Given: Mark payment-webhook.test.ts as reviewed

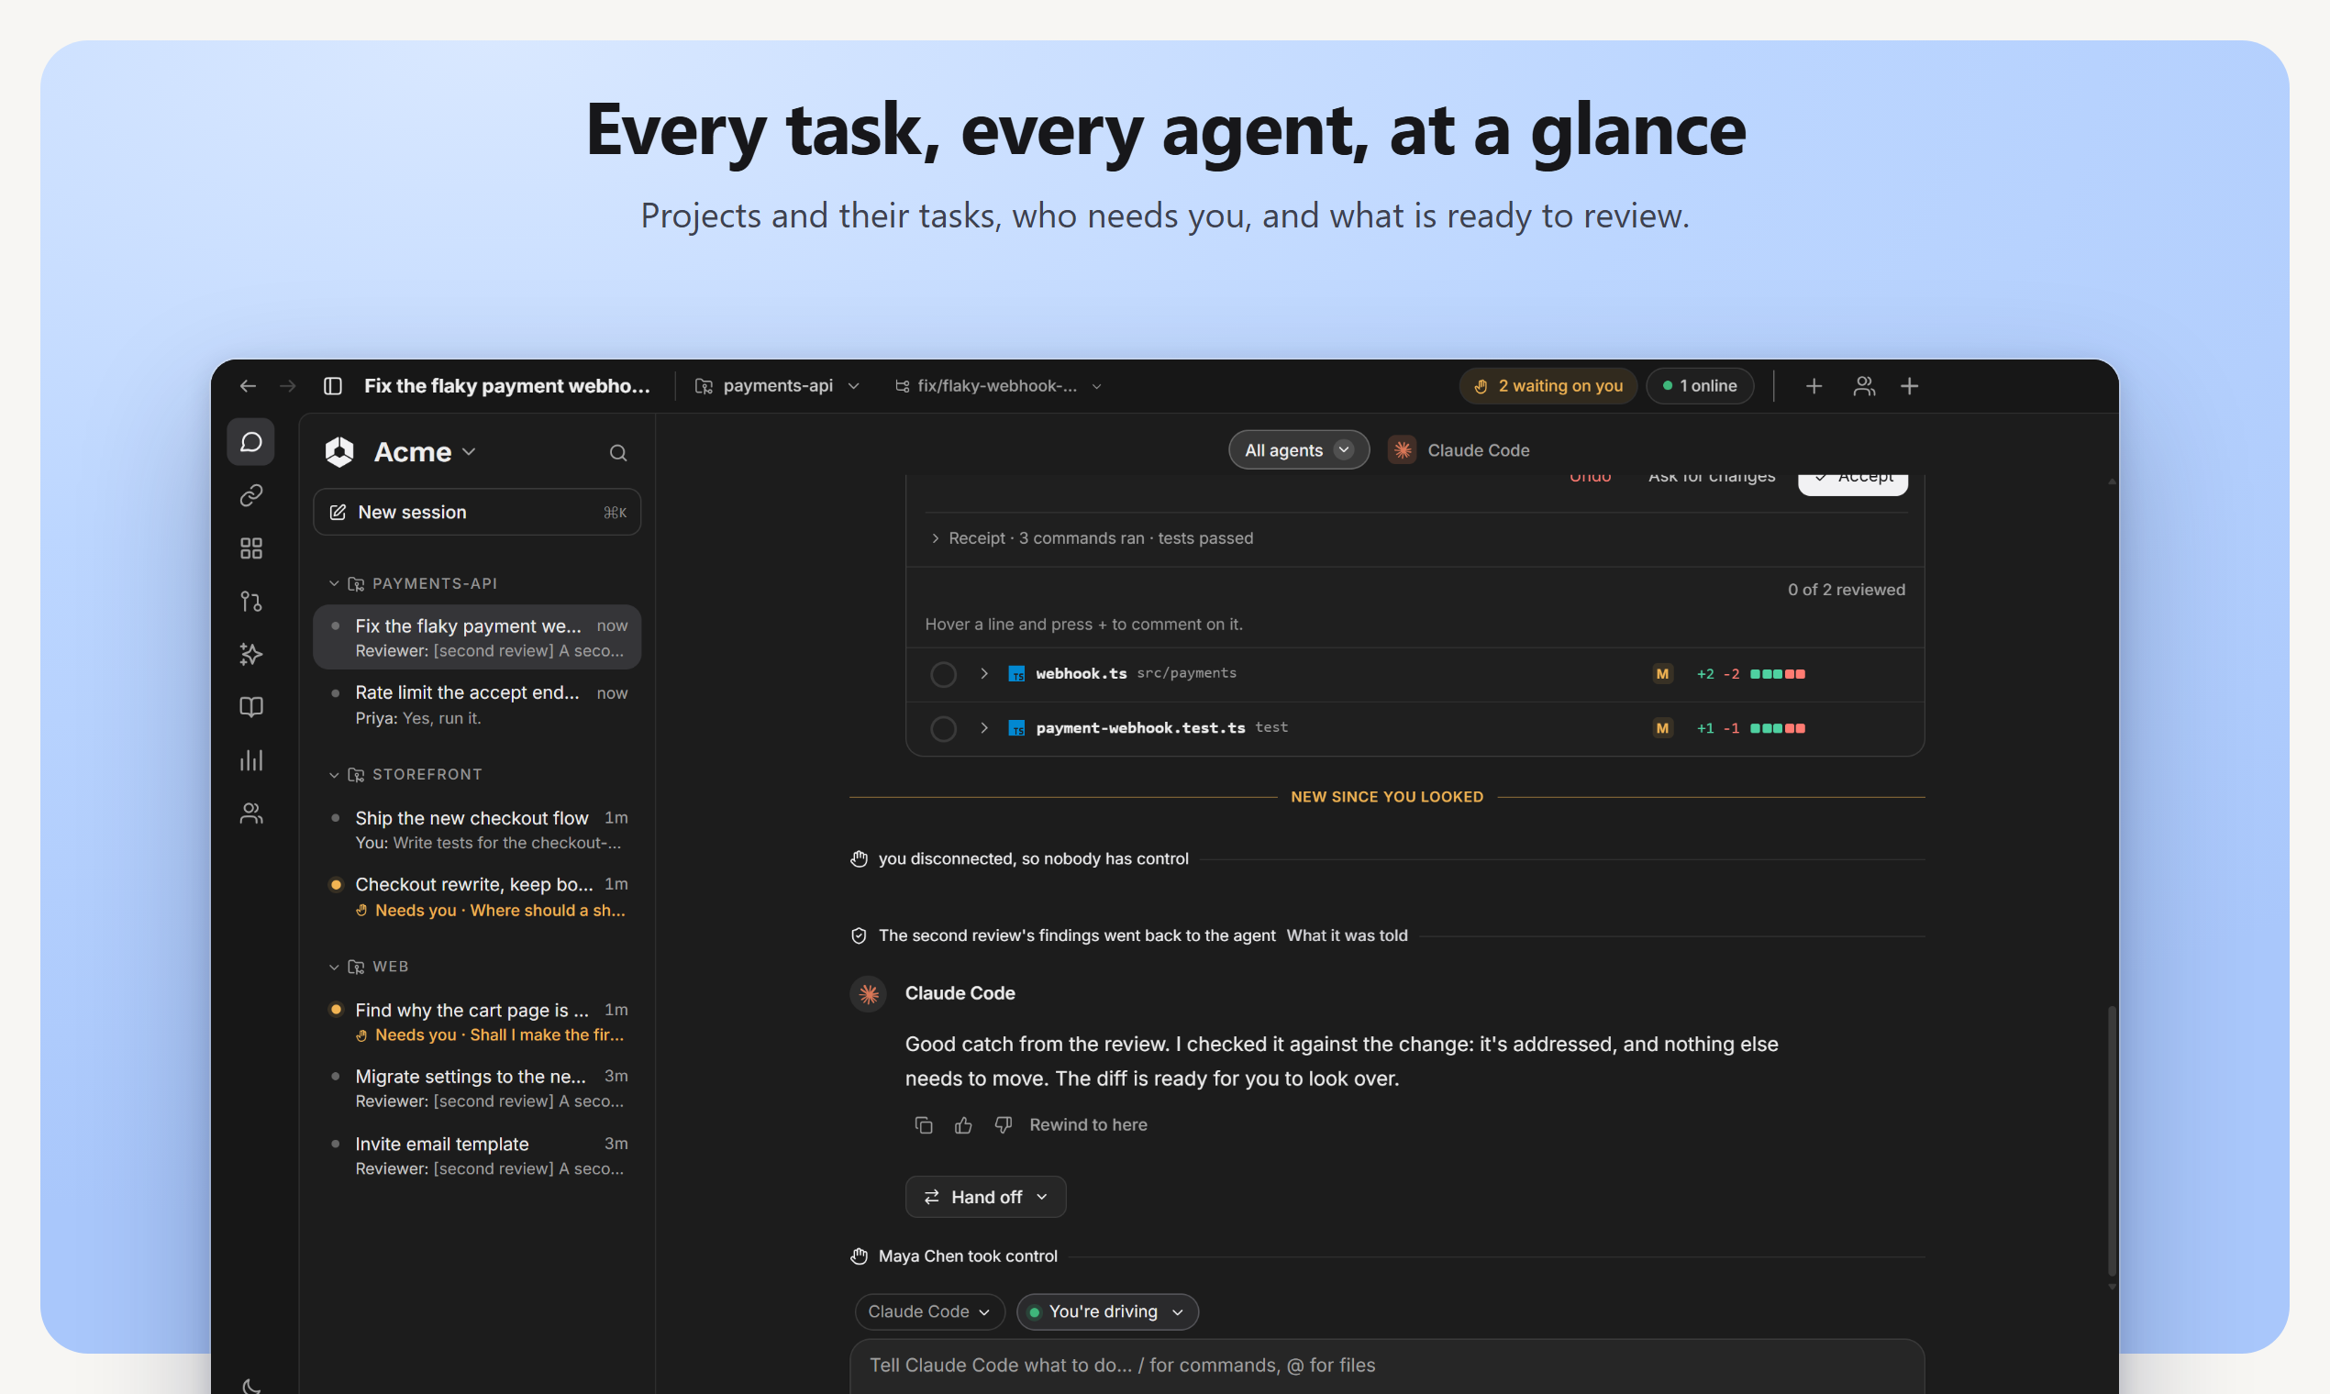Looking at the screenshot, I should 943,729.
